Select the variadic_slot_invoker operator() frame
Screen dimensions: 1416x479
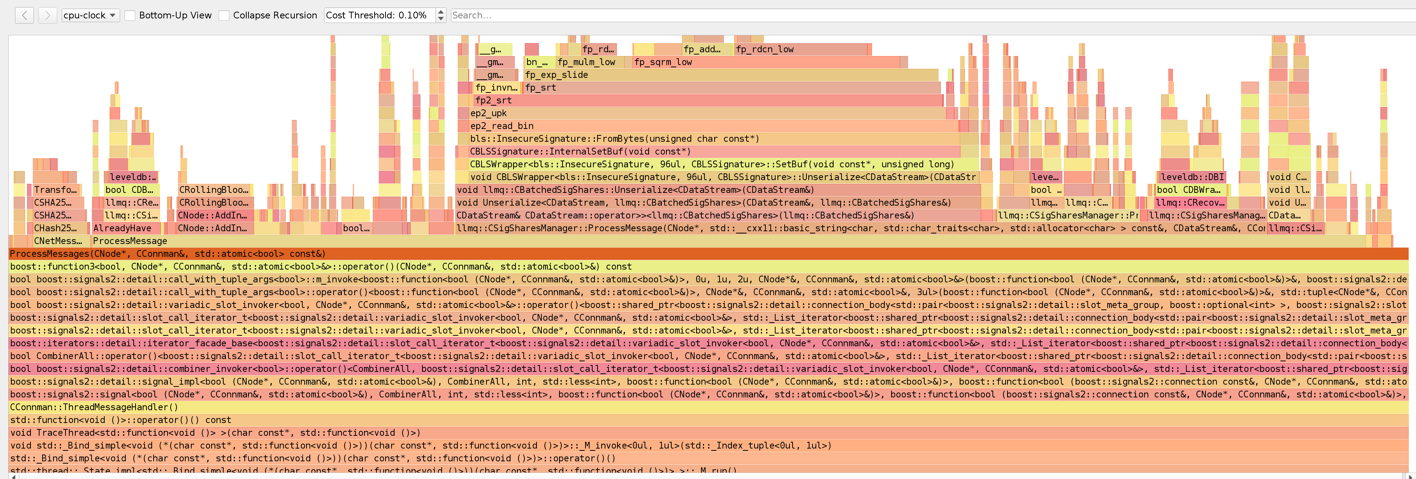[709, 305]
